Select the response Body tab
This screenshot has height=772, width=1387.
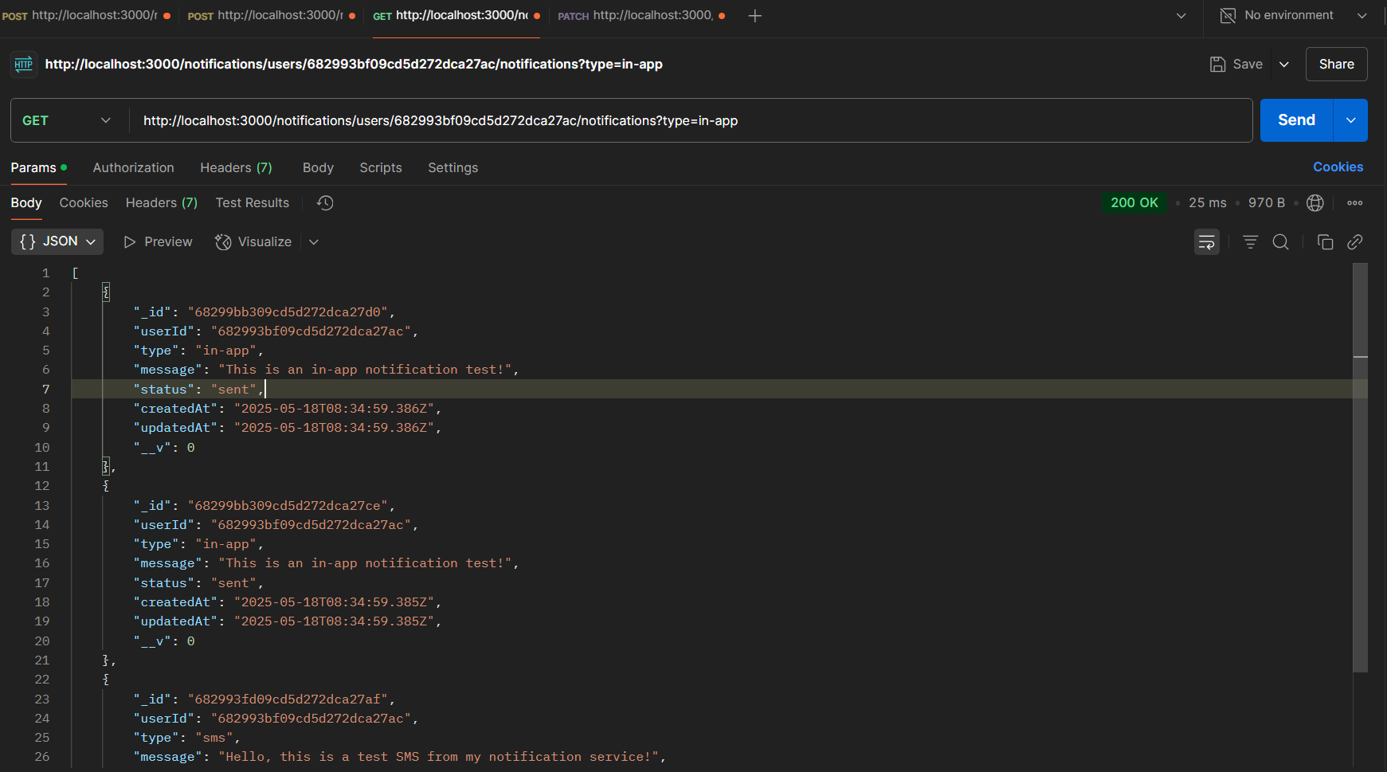(x=26, y=202)
